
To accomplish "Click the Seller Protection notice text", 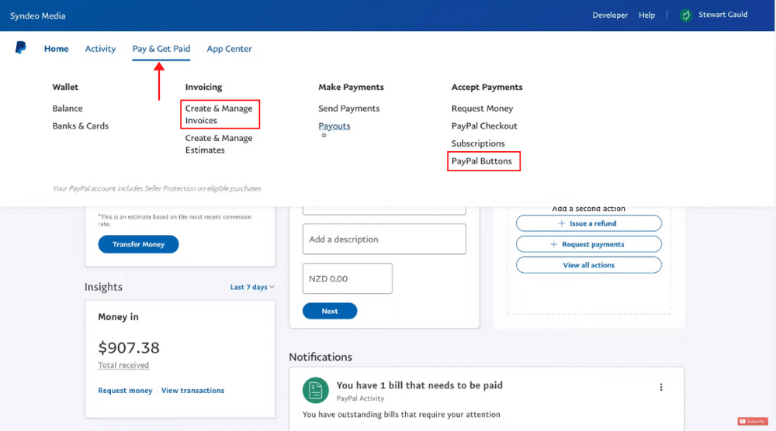I will tap(157, 188).
